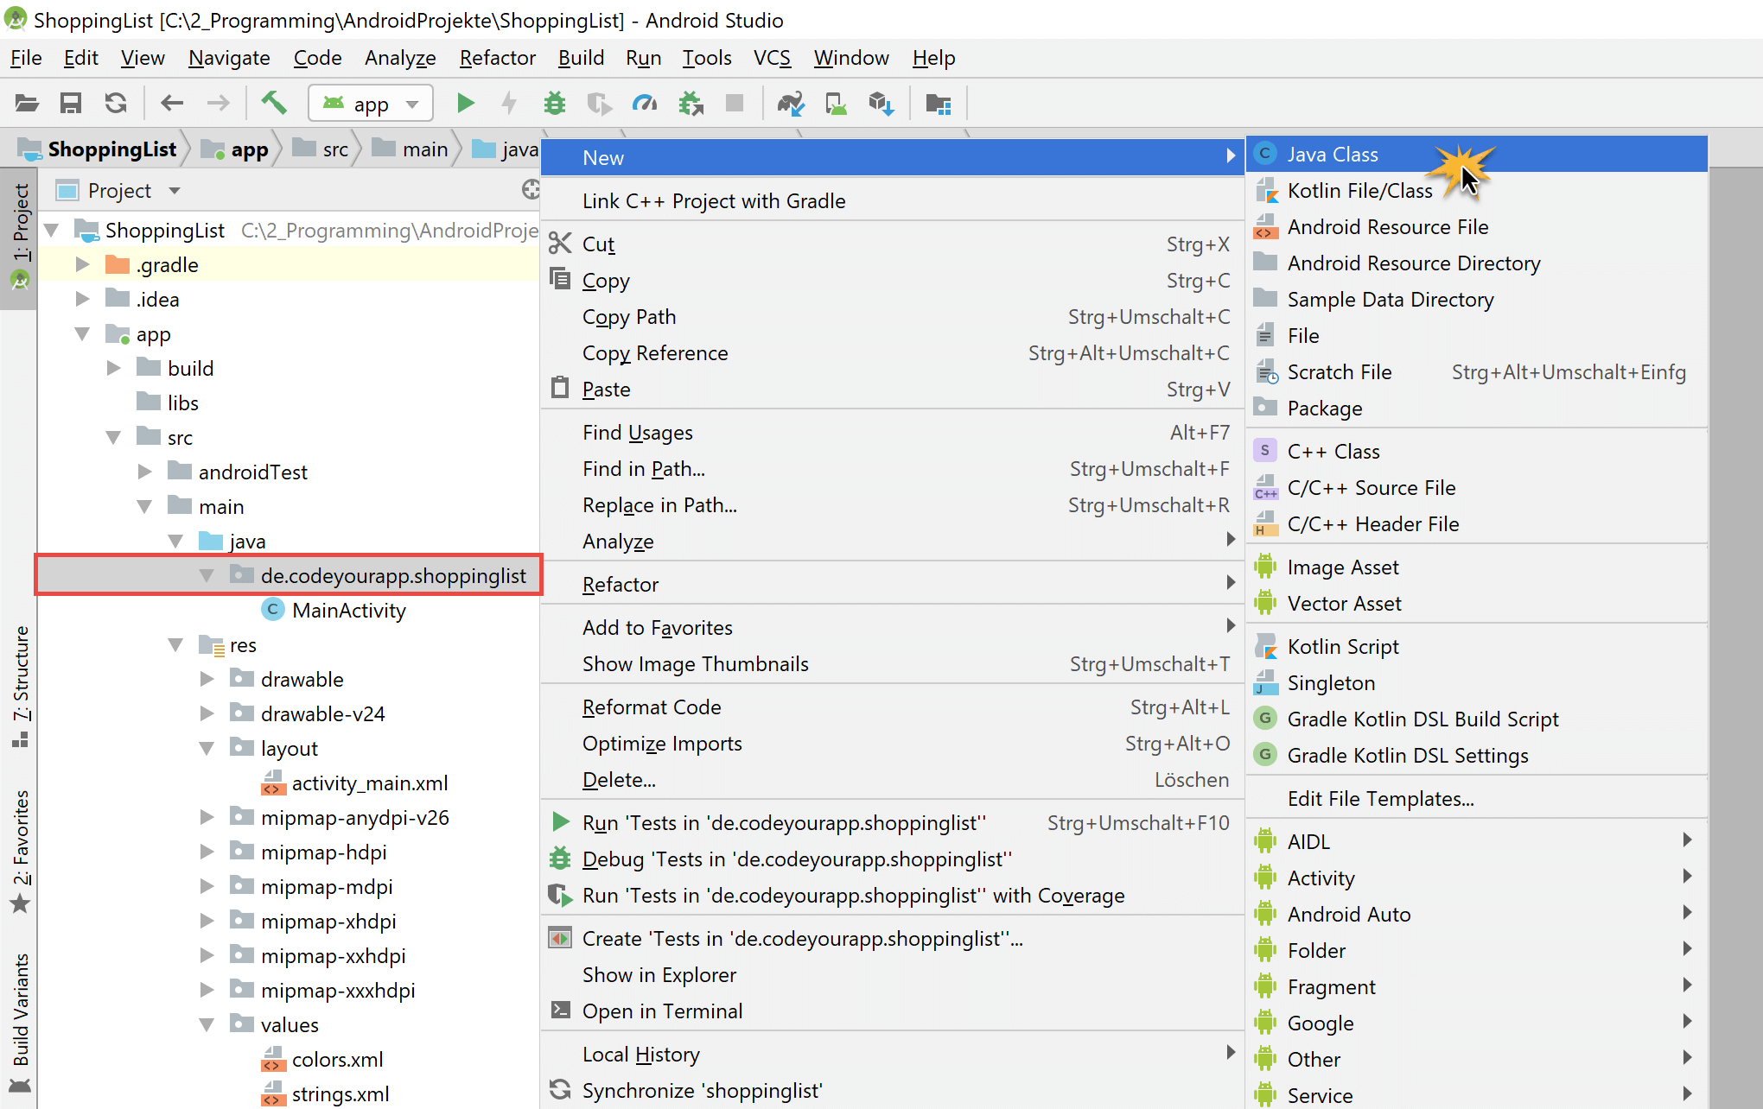Viewport: 1763px width, 1109px height.
Task: Select strings.xml in project tree
Action: point(326,1094)
